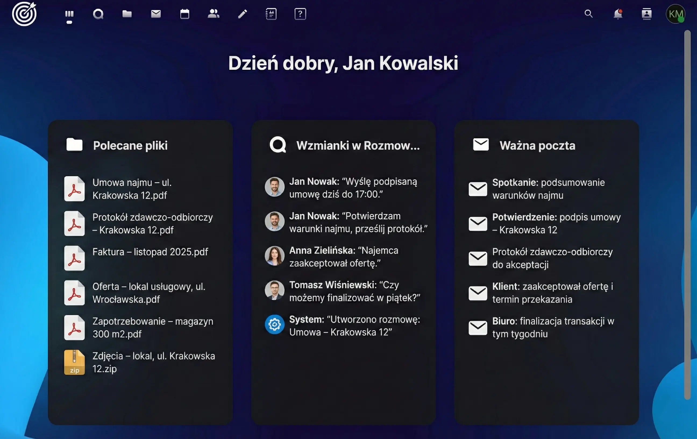Open Umowa najmu Krakowska 12.pdf file

point(132,189)
